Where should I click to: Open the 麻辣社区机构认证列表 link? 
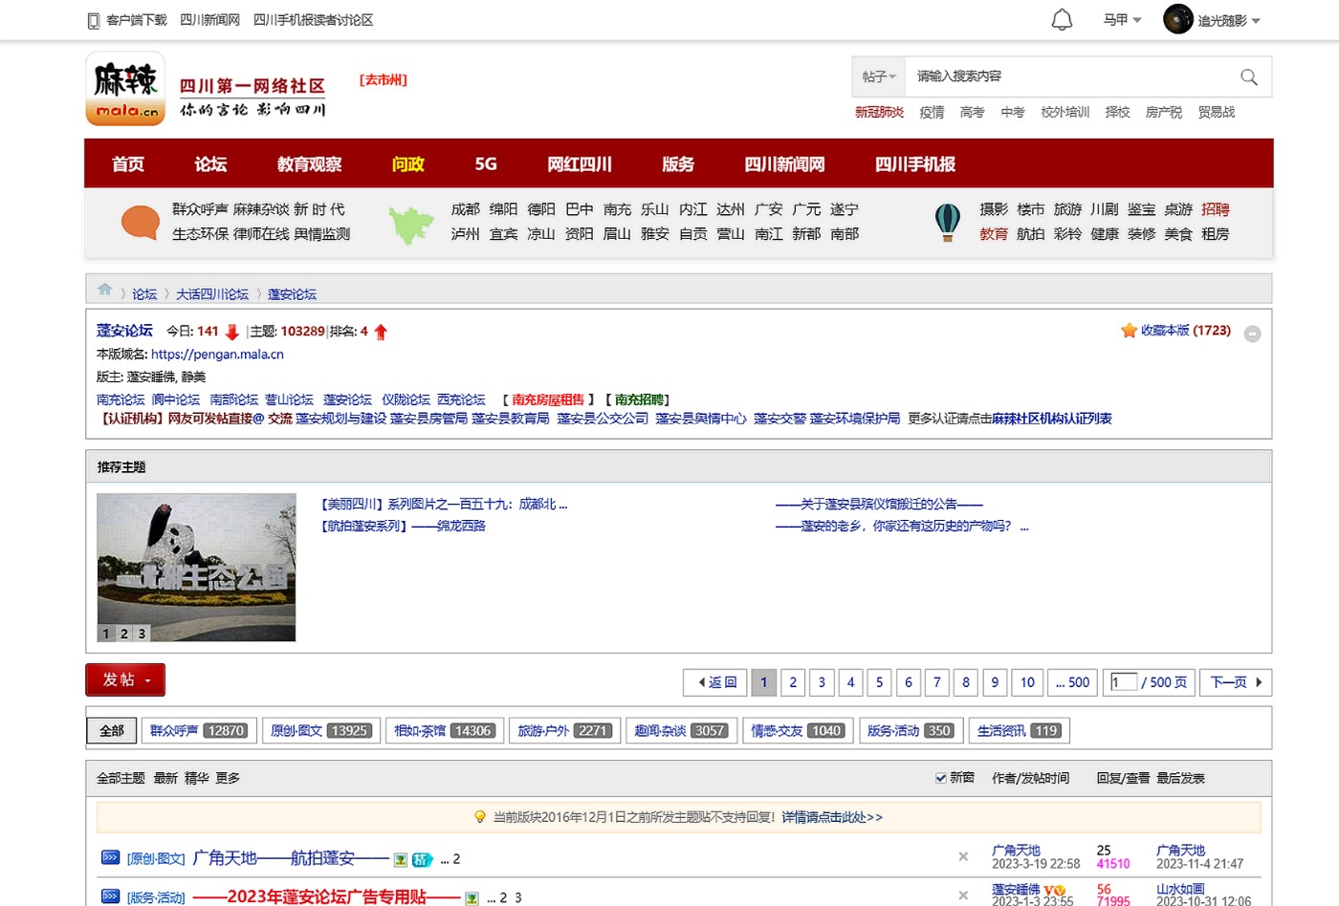coord(1052,419)
